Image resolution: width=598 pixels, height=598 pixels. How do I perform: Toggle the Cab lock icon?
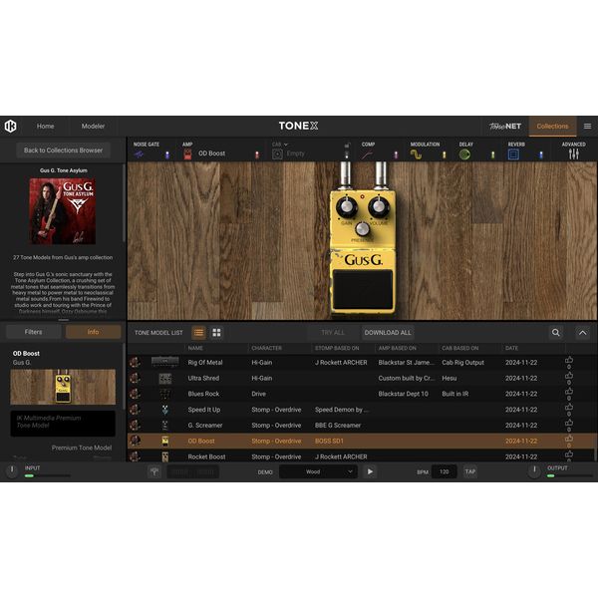(x=347, y=145)
